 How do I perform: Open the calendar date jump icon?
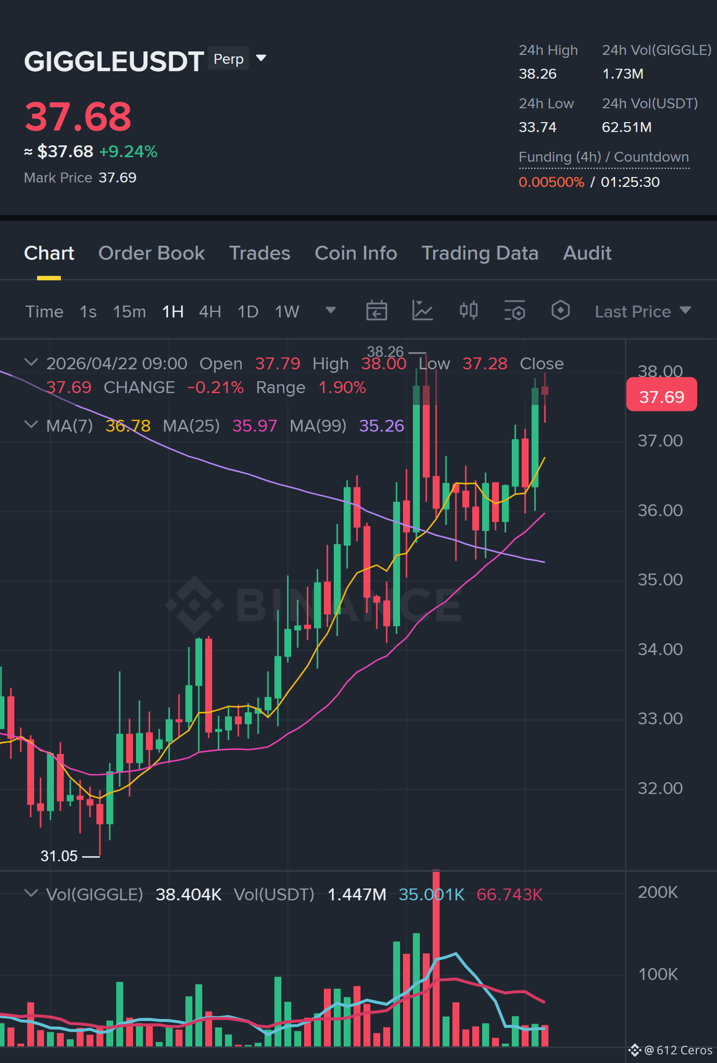(x=376, y=311)
